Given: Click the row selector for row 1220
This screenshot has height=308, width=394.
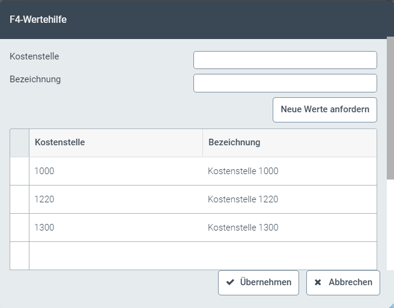Looking at the screenshot, I should (20, 199).
